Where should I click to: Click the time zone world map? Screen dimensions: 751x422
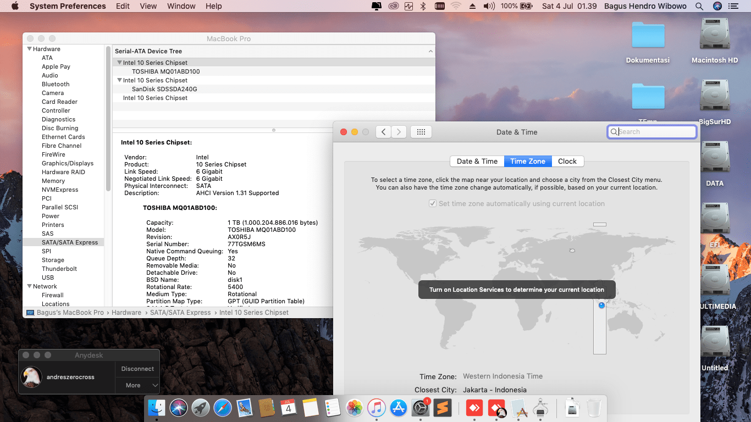(517, 290)
